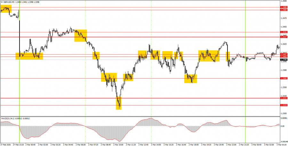Click the 2 Mar 02:00 time axis label
This screenshot has height=147, width=288.
click(x=44, y=145)
